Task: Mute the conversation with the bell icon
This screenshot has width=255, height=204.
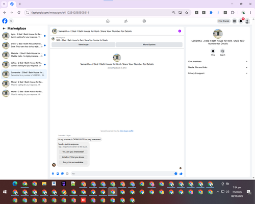Action: (213, 51)
